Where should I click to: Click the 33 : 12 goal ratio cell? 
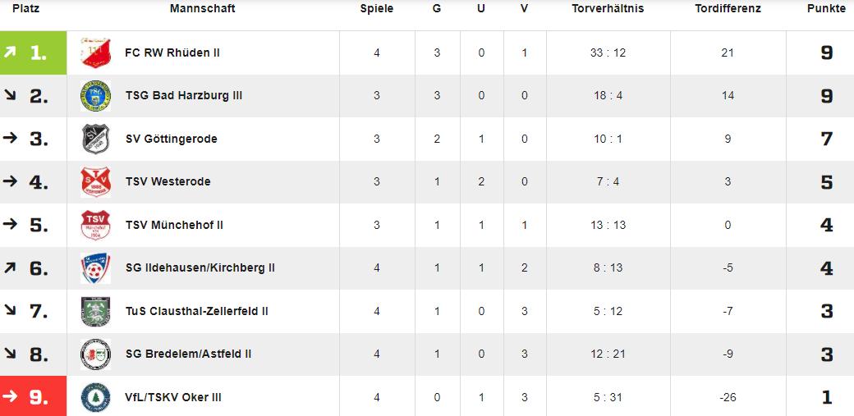click(608, 53)
